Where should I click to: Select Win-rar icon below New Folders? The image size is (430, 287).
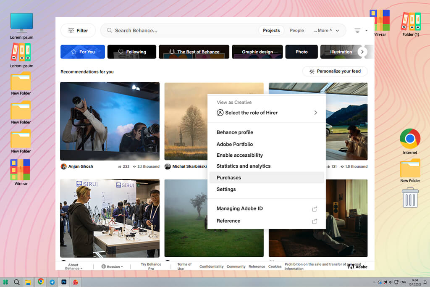(21, 172)
